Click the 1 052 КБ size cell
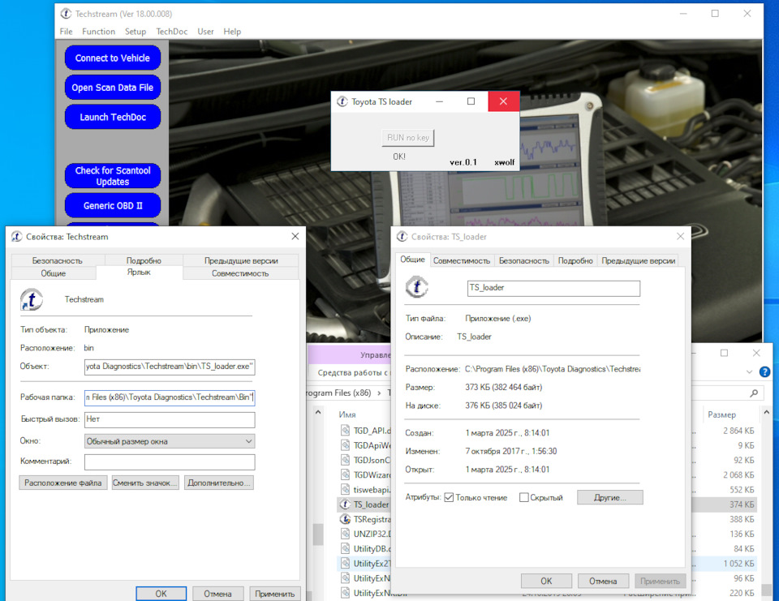779x601 pixels. tap(738, 563)
